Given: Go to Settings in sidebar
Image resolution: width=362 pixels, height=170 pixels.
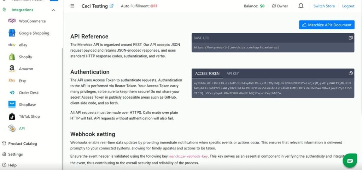Looking at the screenshot, I should pyautogui.click(x=16, y=154).
